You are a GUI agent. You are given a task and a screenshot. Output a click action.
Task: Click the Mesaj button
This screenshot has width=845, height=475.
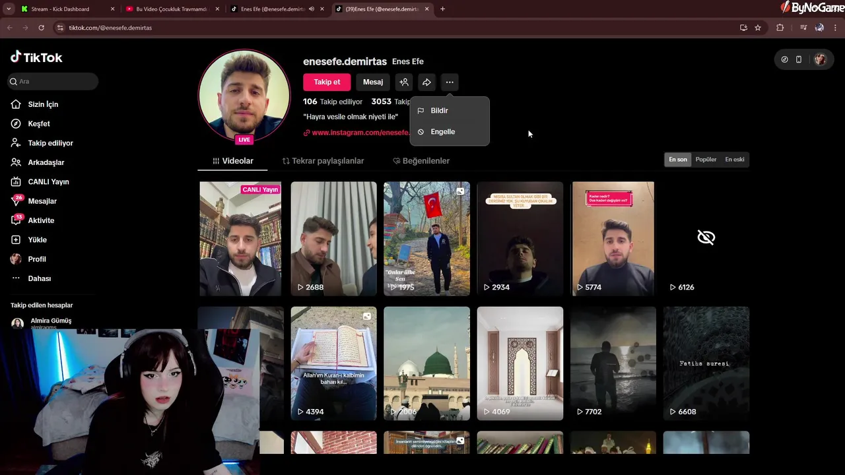373,82
